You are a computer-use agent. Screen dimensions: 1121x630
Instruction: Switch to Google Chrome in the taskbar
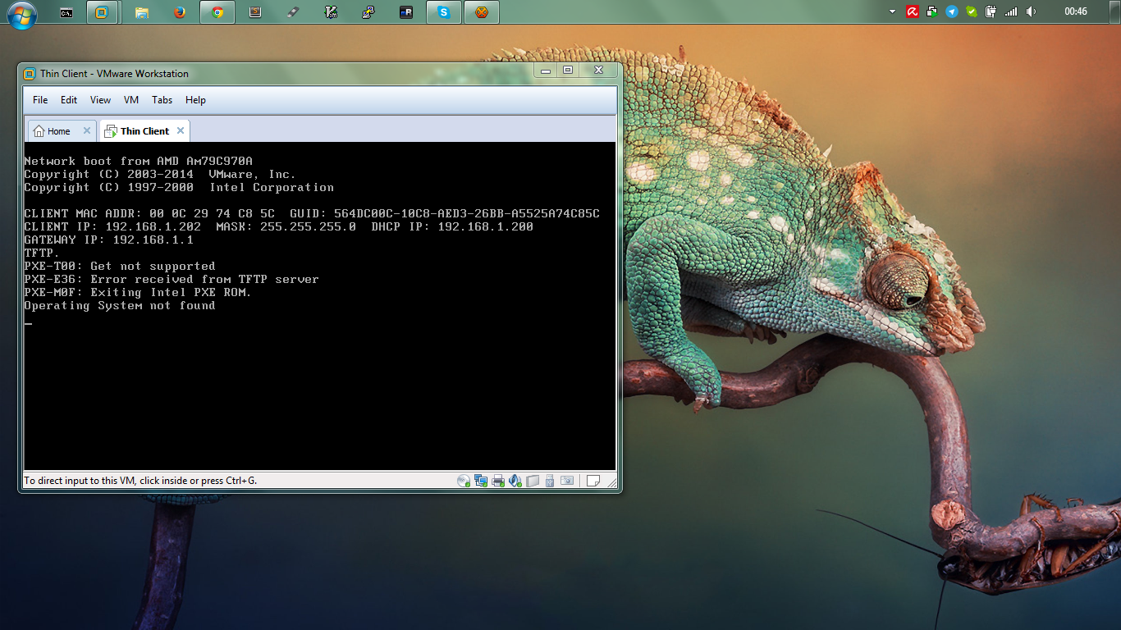click(x=217, y=12)
